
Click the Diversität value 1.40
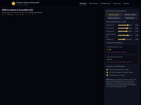[x=136, y=28]
